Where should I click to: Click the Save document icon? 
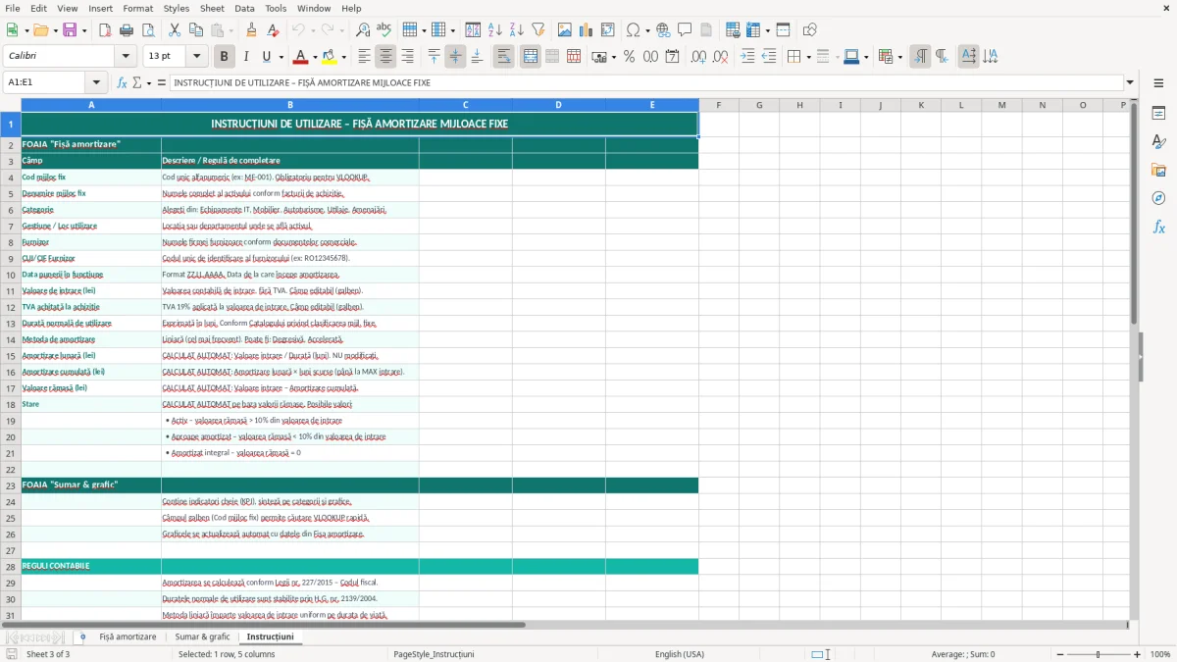coord(70,30)
